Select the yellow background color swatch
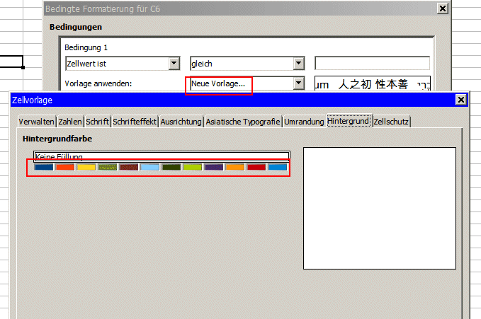 (86, 168)
